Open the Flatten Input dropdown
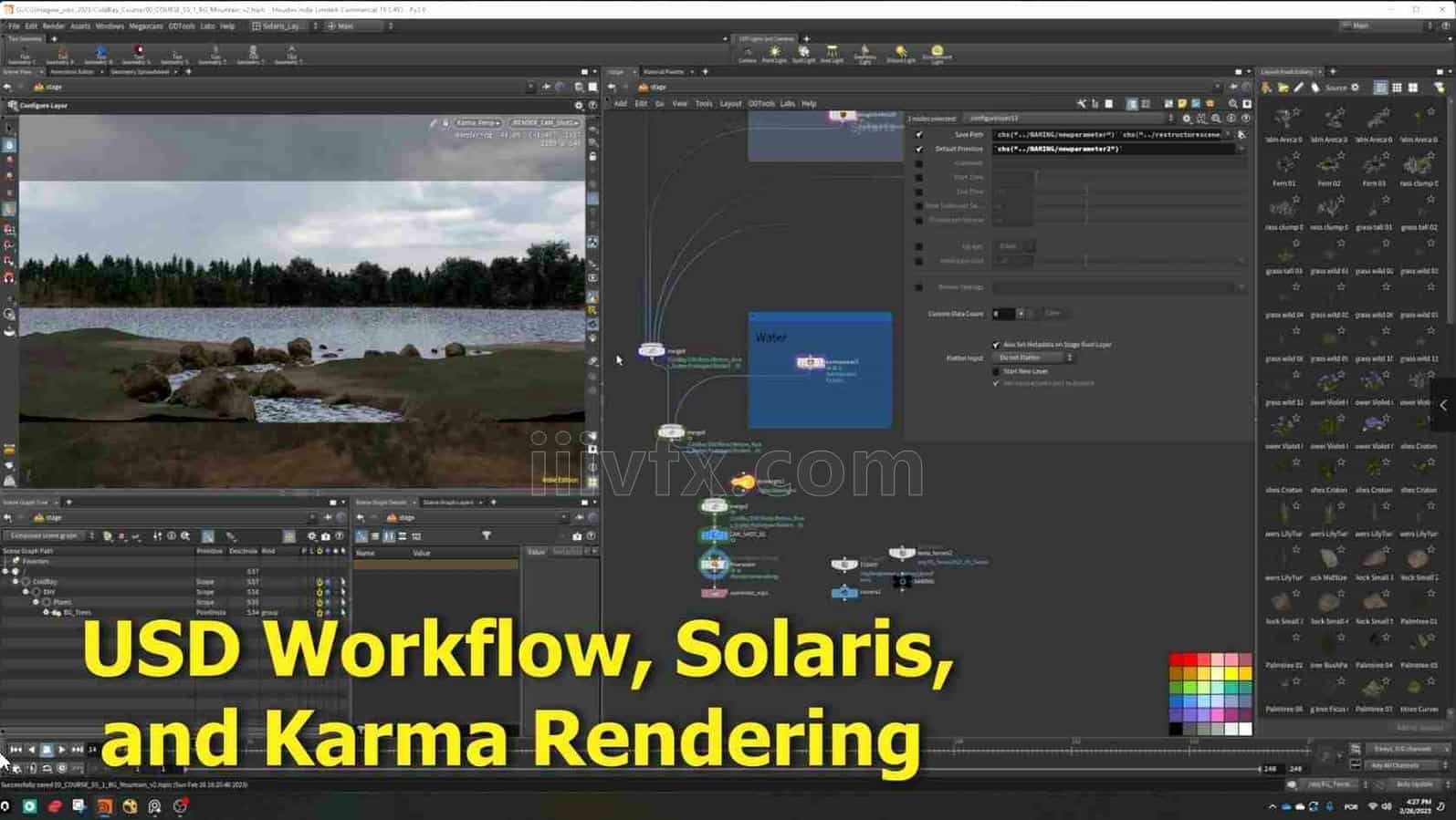 (x=1034, y=358)
